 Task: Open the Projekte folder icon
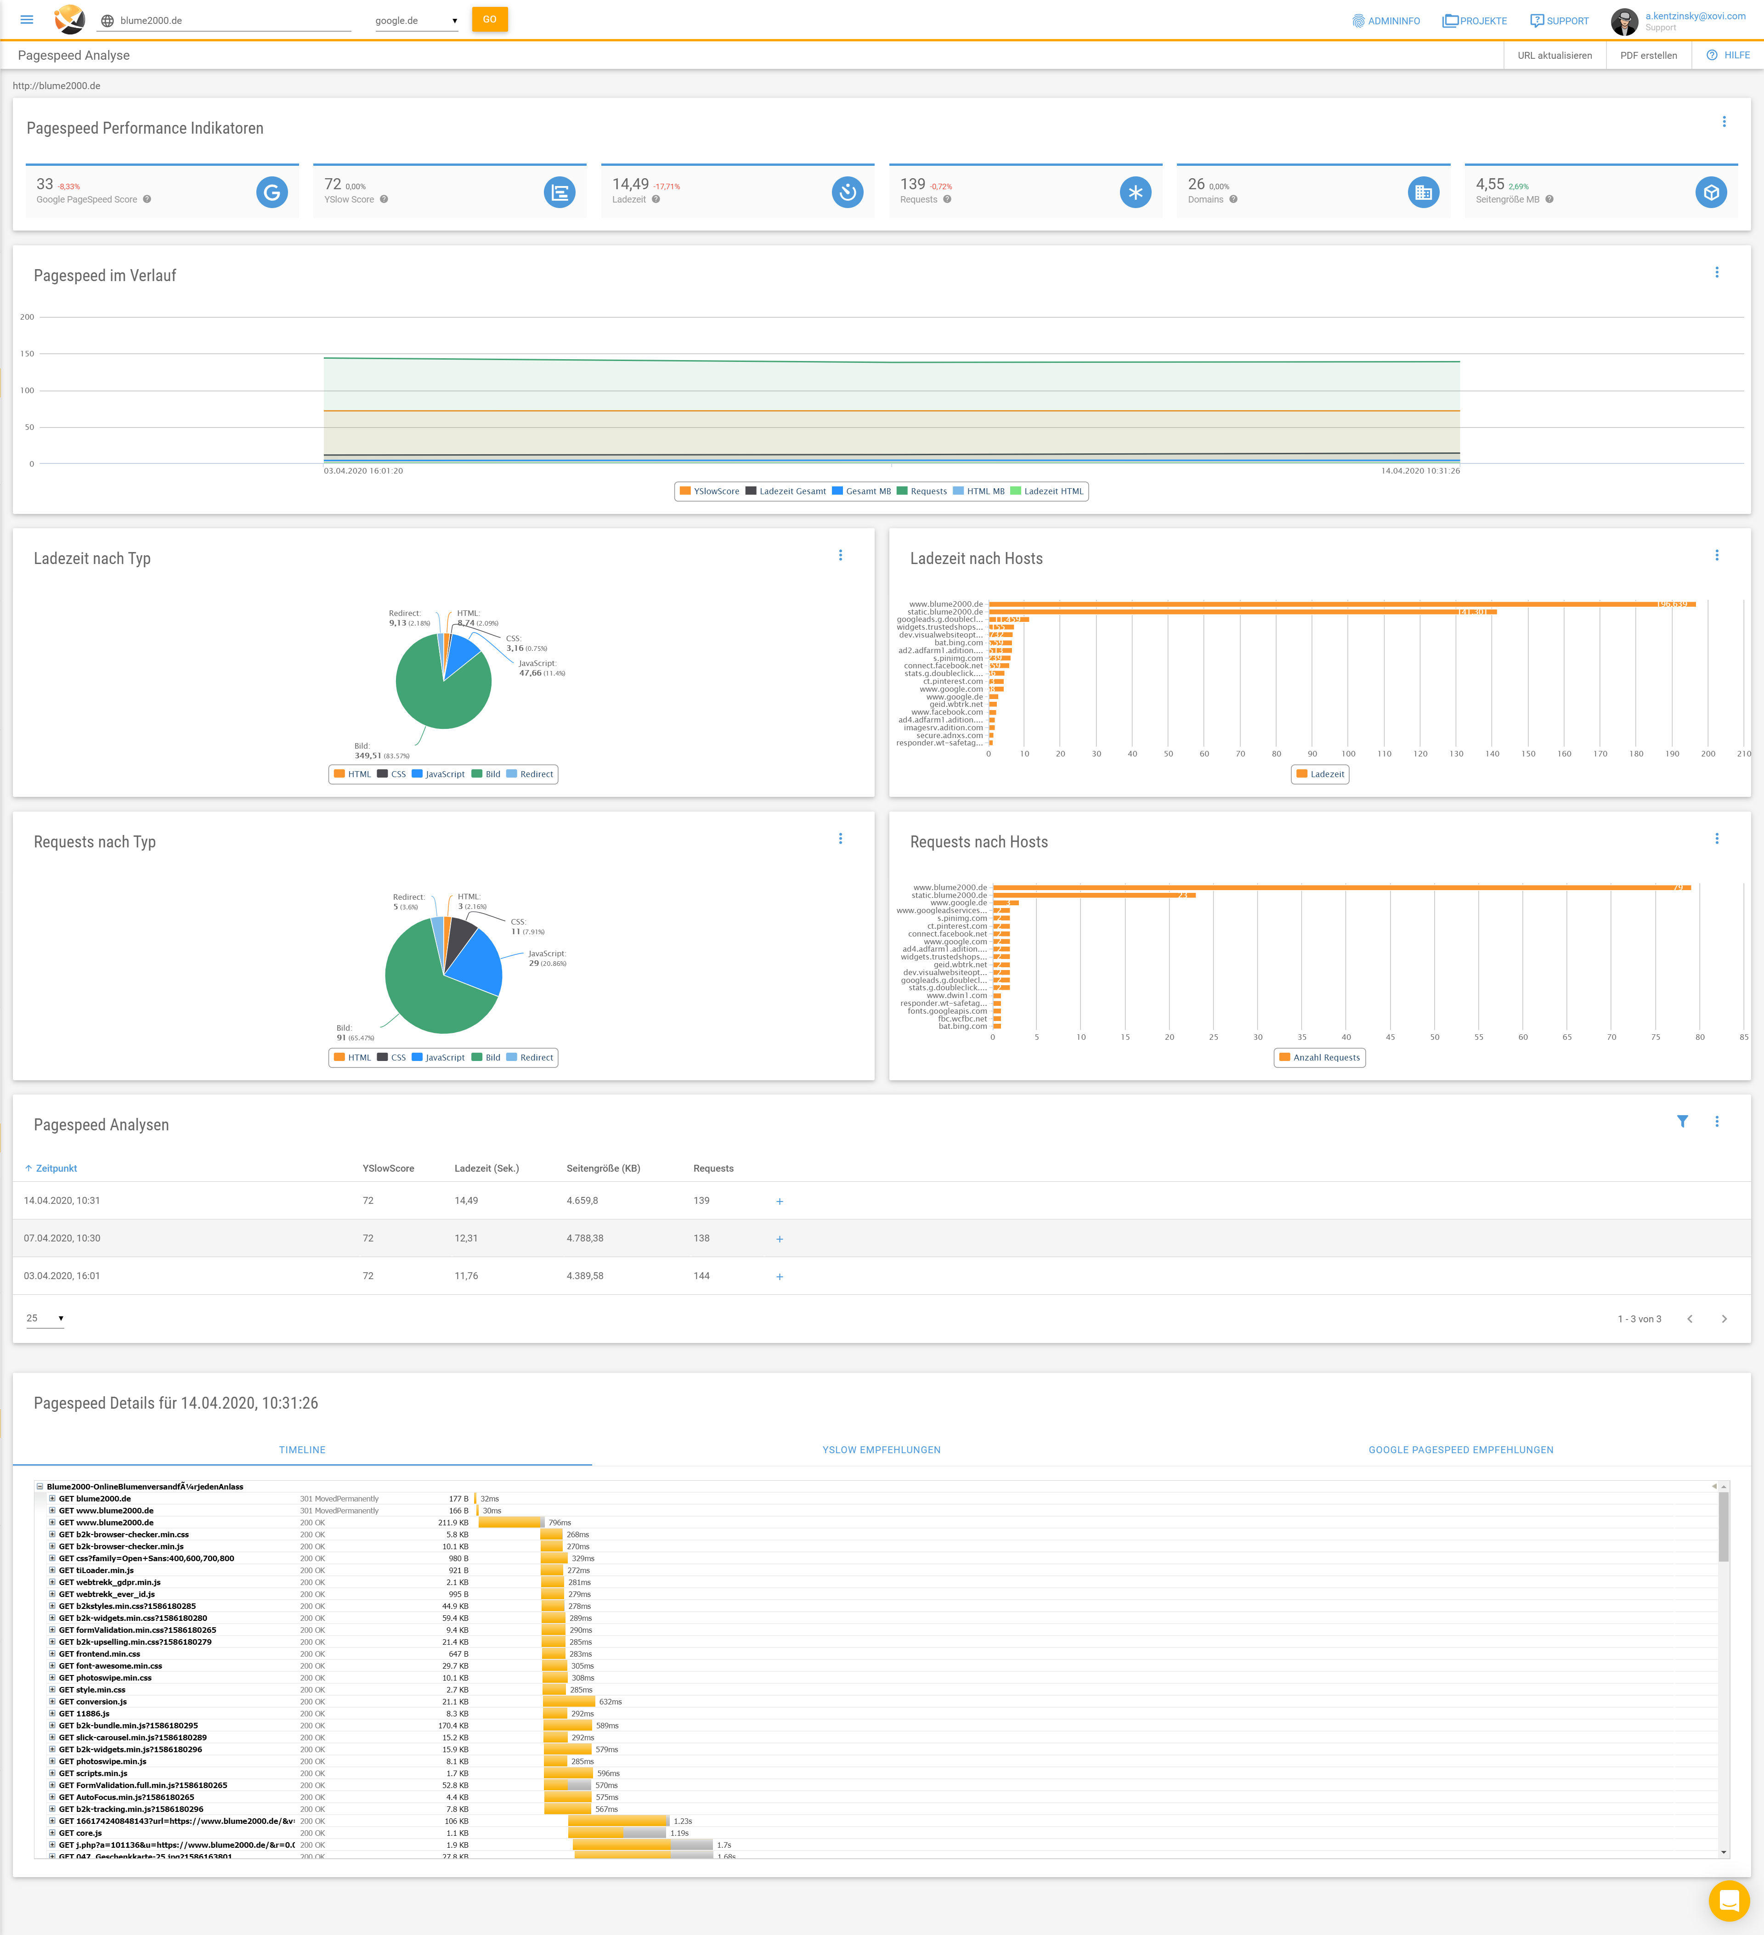click(x=1450, y=21)
